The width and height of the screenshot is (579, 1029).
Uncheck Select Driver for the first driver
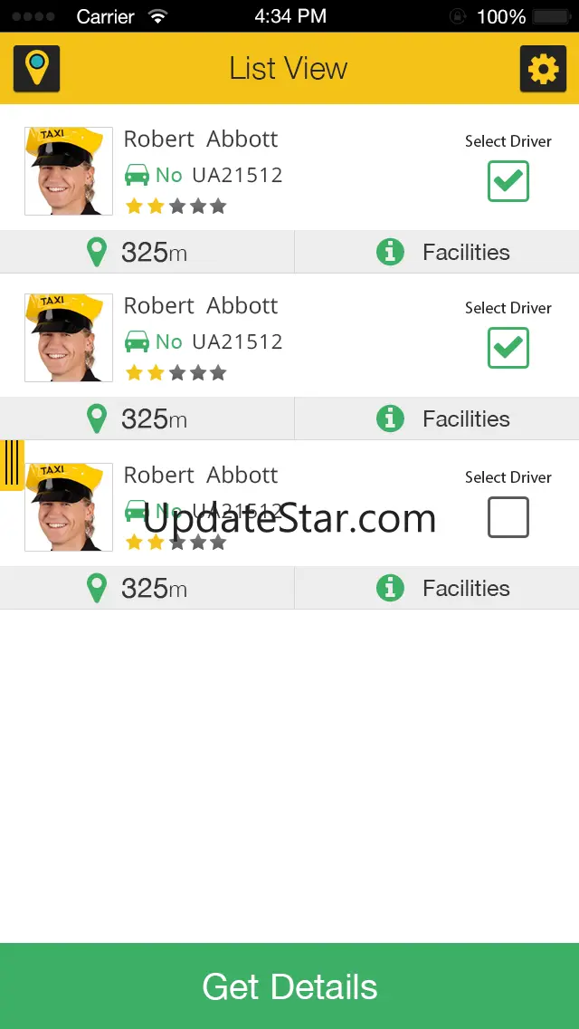click(508, 181)
